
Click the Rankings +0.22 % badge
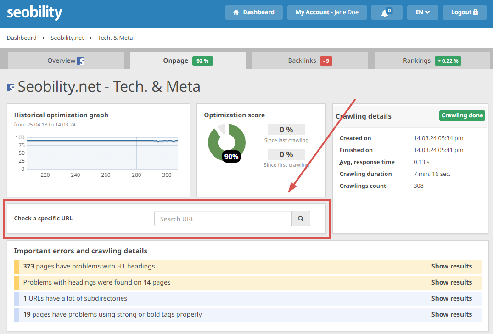[448, 61]
